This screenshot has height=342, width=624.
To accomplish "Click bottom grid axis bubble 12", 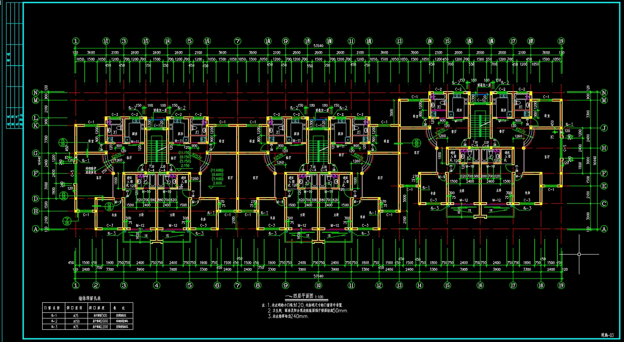I will (379, 285).
